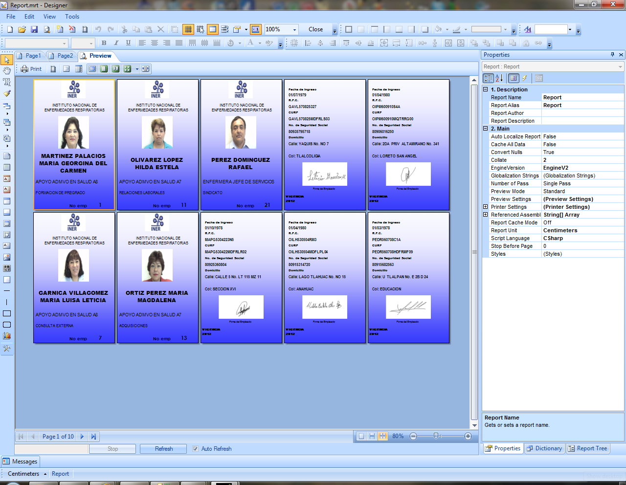
Task: Sort properties alphabetically
Action: [499, 78]
